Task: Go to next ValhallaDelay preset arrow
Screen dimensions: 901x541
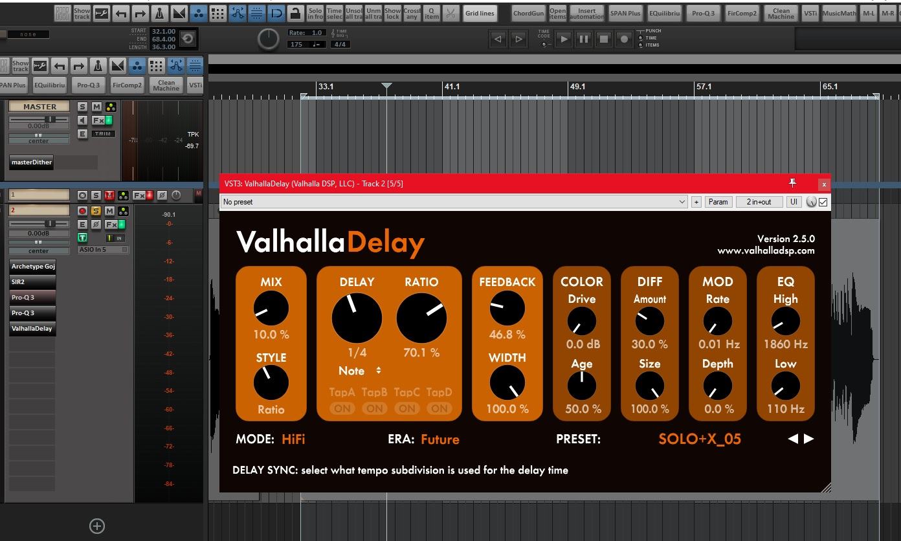Action: (808, 439)
